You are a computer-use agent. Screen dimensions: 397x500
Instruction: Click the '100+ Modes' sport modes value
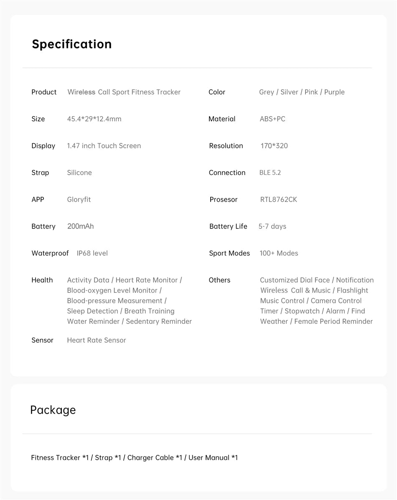279,253
